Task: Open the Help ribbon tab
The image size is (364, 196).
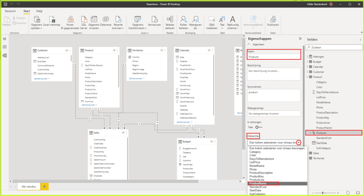Action: [x=39, y=11]
